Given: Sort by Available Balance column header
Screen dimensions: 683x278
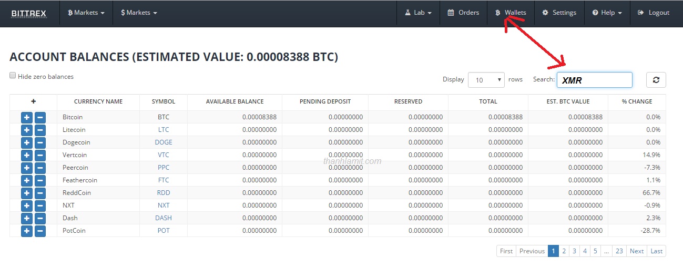Looking at the screenshot, I should tap(235, 101).
